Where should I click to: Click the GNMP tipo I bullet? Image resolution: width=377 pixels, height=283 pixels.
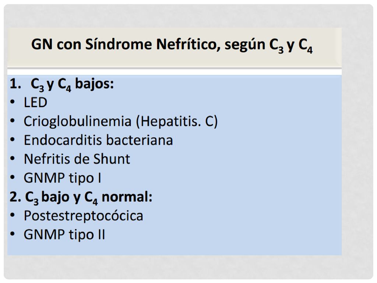[x=62, y=178]
